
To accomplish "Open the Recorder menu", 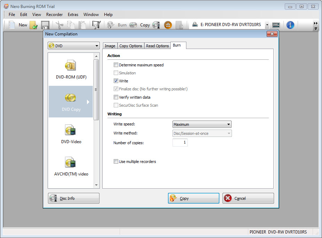I will [54, 15].
